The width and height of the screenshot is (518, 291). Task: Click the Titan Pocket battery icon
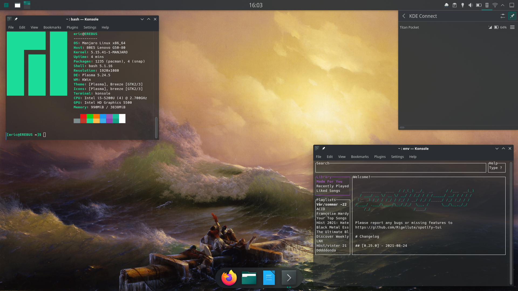click(496, 27)
